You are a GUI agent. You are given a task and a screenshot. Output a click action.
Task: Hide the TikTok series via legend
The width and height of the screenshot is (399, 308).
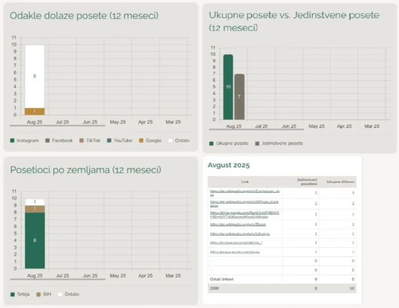point(89,140)
